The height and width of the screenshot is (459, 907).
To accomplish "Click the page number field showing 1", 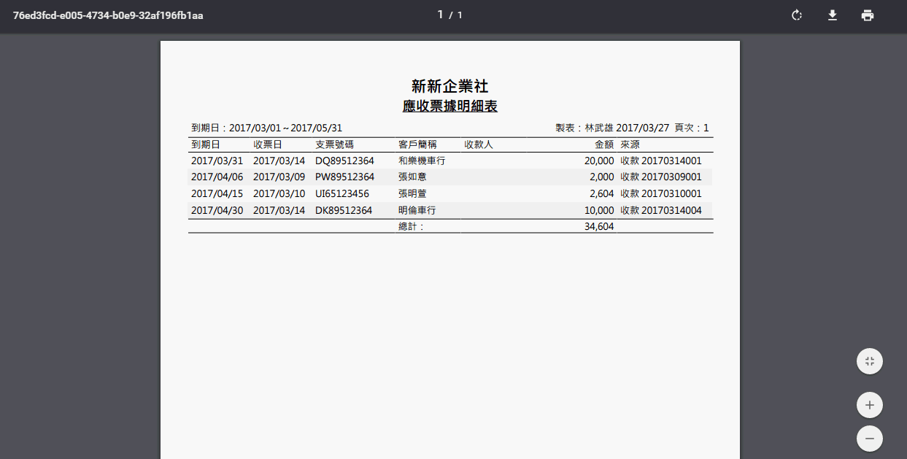I will pyautogui.click(x=440, y=15).
